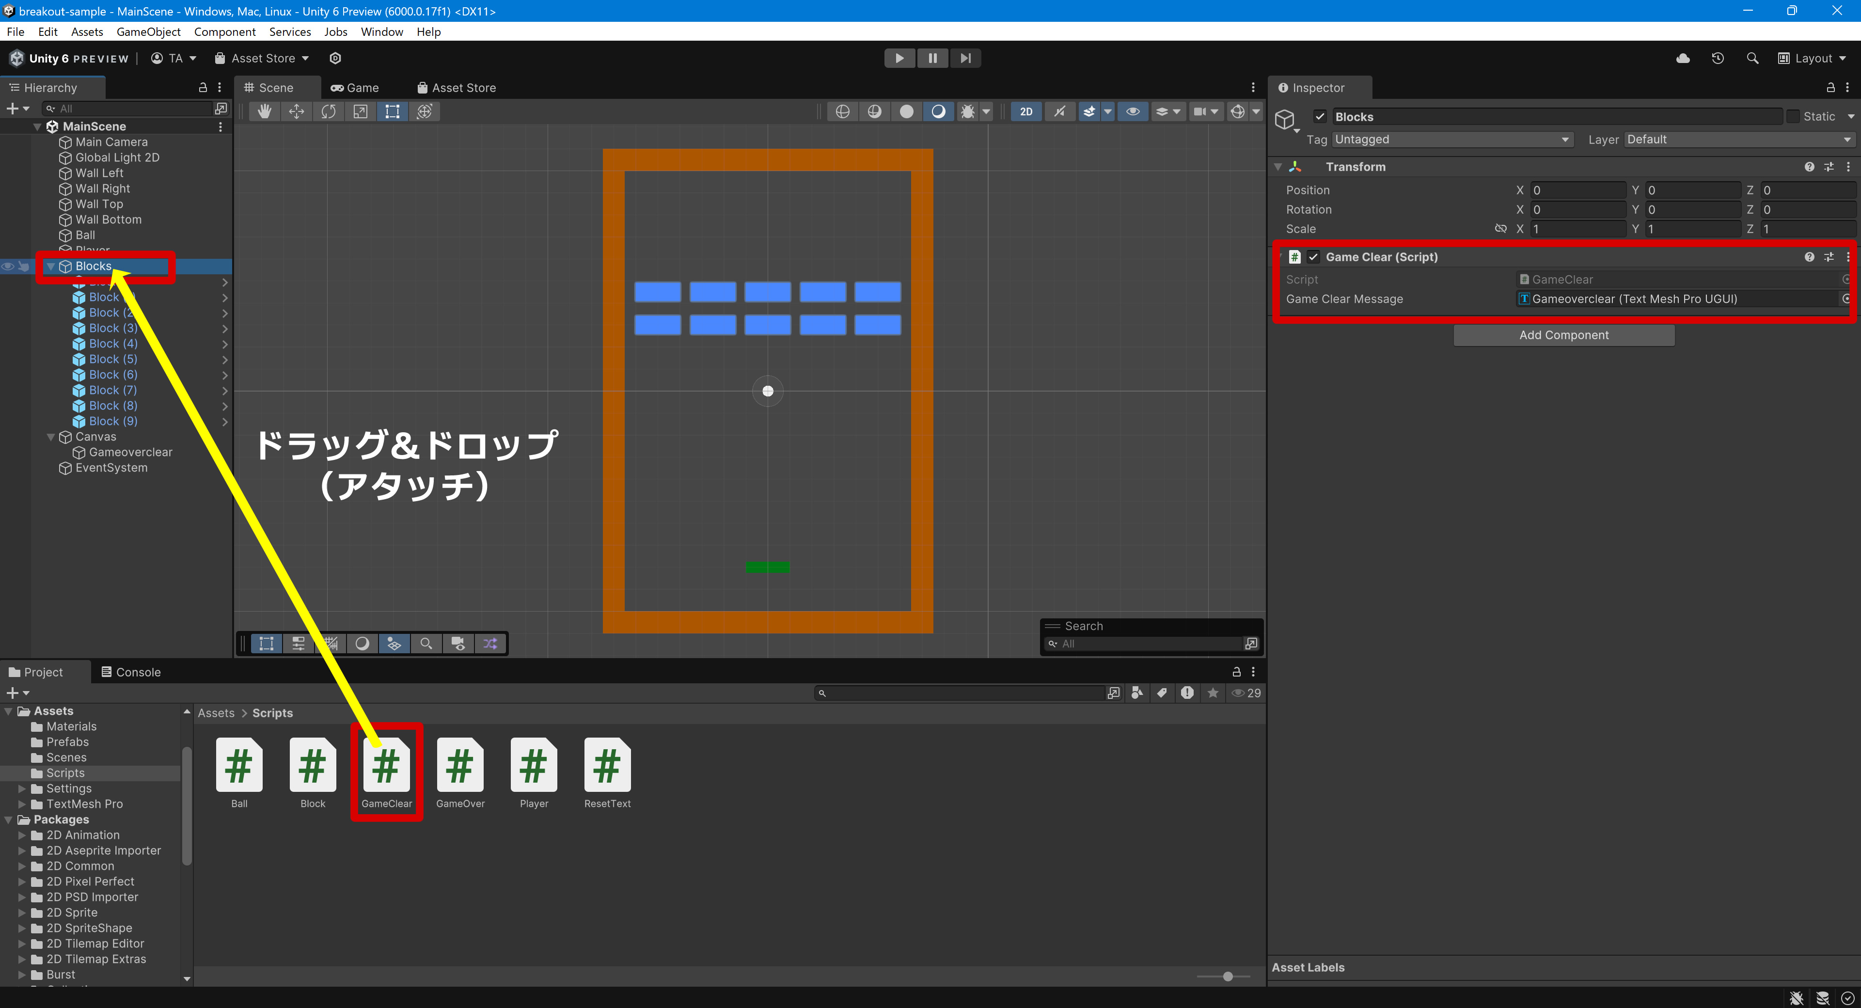This screenshot has width=1861, height=1008.
Task: Pick object for Game Clear Message field
Action: (x=1846, y=299)
